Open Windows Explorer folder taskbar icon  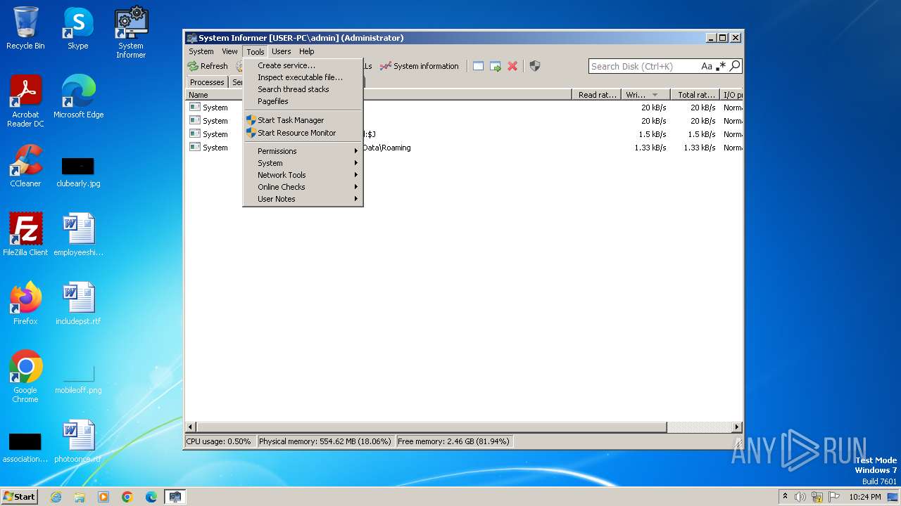[x=80, y=497]
